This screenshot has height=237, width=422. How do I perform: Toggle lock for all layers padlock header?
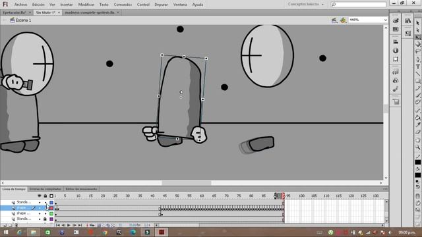(45, 196)
